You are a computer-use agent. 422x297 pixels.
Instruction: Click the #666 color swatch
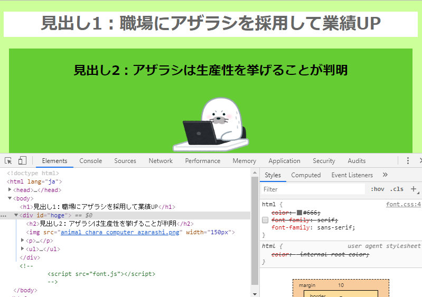[299, 213]
